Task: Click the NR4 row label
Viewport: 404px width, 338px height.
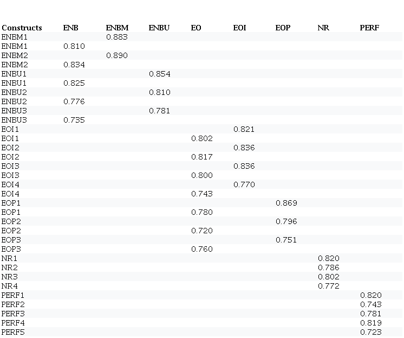Action: tap(9, 286)
